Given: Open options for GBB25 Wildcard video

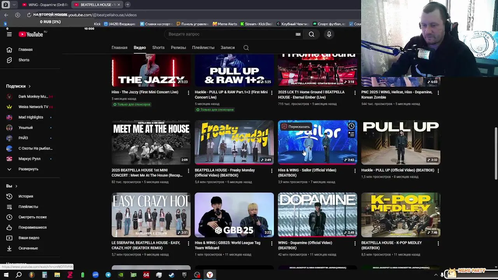Looking at the screenshot, I should [272, 243].
